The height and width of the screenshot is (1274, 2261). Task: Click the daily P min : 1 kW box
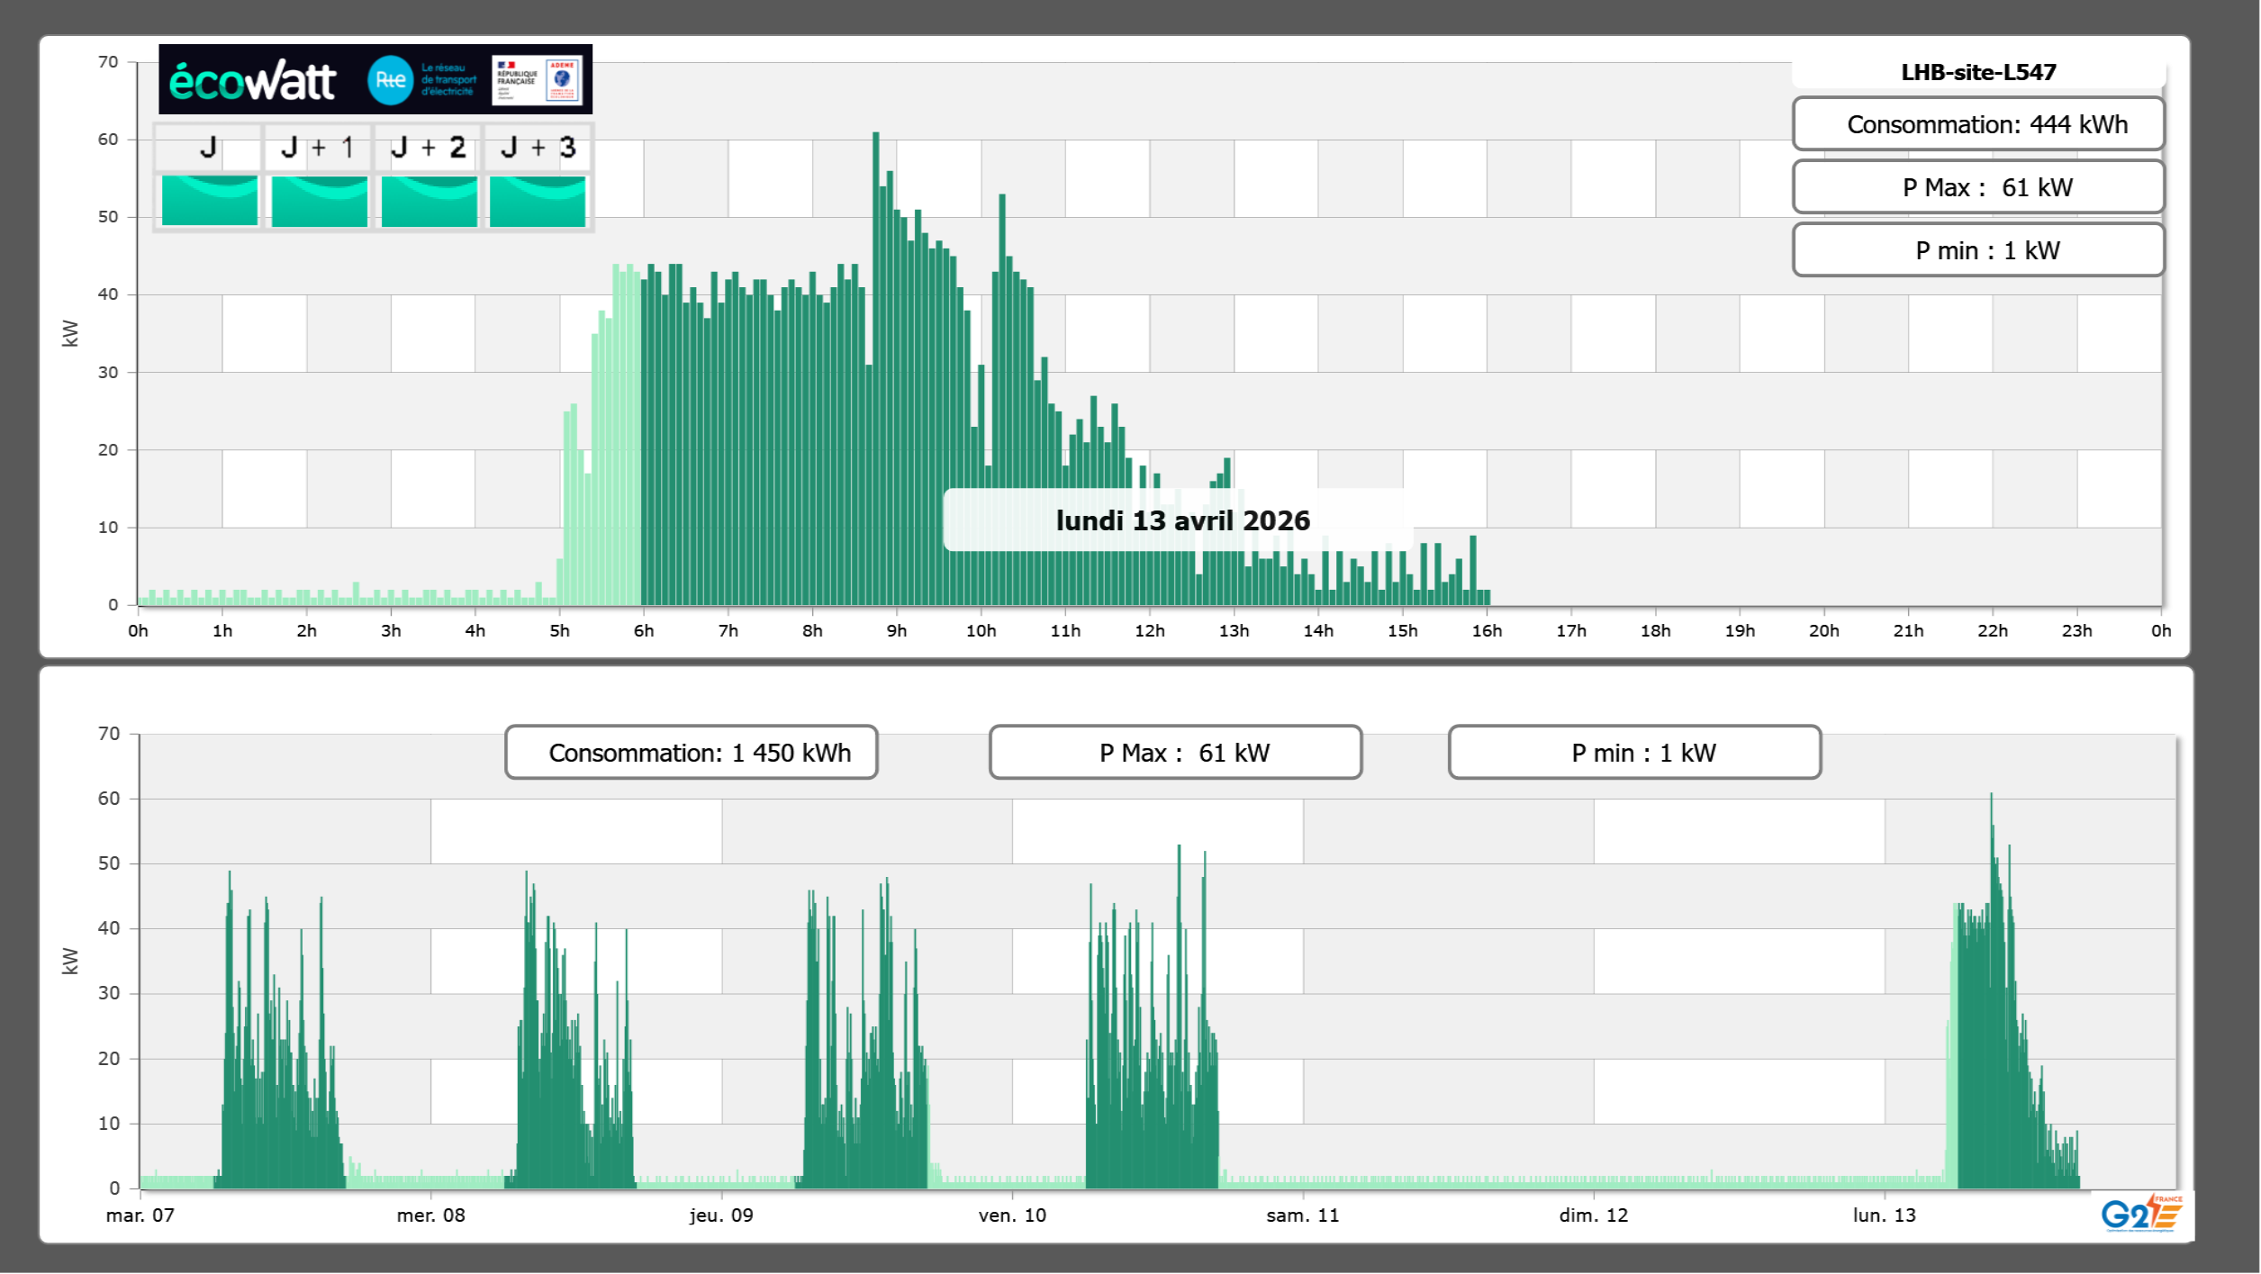[1977, 250]
